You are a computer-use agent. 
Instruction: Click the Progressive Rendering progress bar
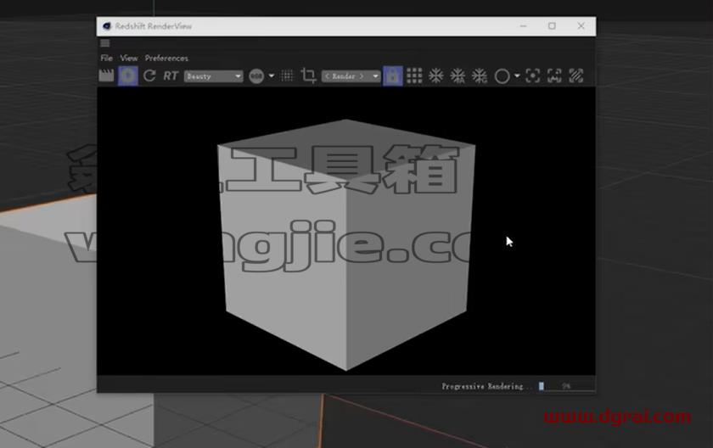click(565, 386)
